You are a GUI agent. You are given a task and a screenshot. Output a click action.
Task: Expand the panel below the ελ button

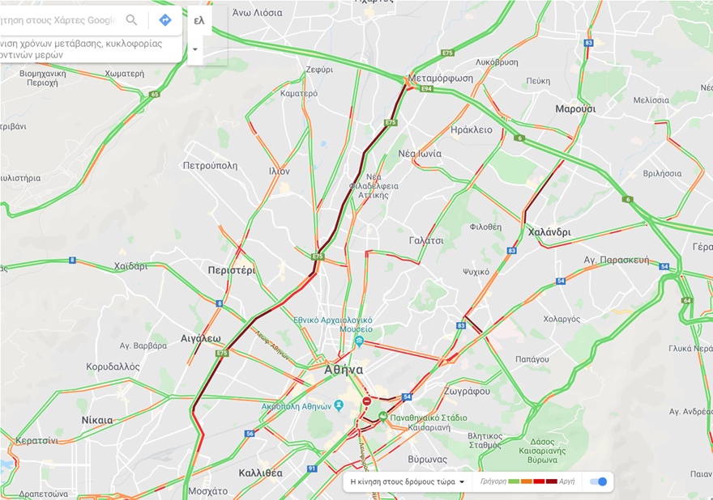pyautogui.click(x=195, y=49)
